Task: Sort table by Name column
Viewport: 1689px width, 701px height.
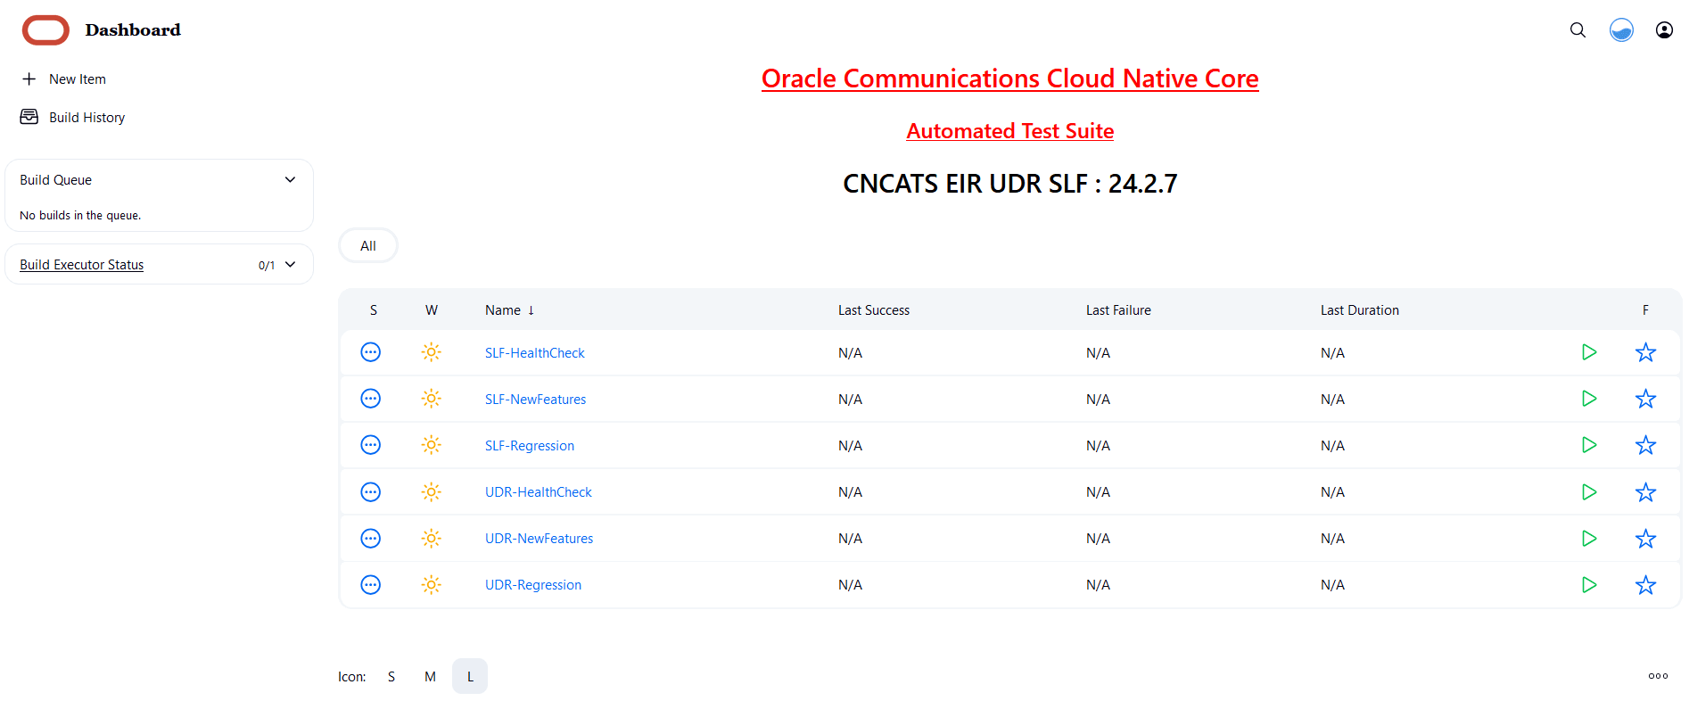Action: click(510, 310)
